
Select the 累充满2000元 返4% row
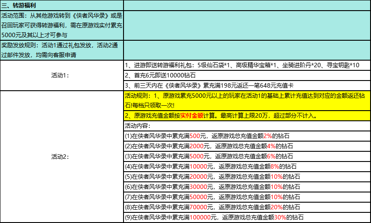point(246,146)
